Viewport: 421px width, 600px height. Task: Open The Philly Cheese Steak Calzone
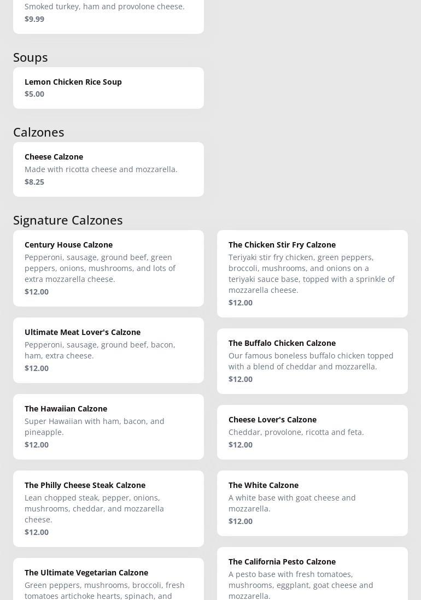point(108,508)
